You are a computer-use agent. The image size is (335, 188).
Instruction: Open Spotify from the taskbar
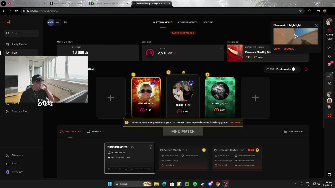point(195,184)
